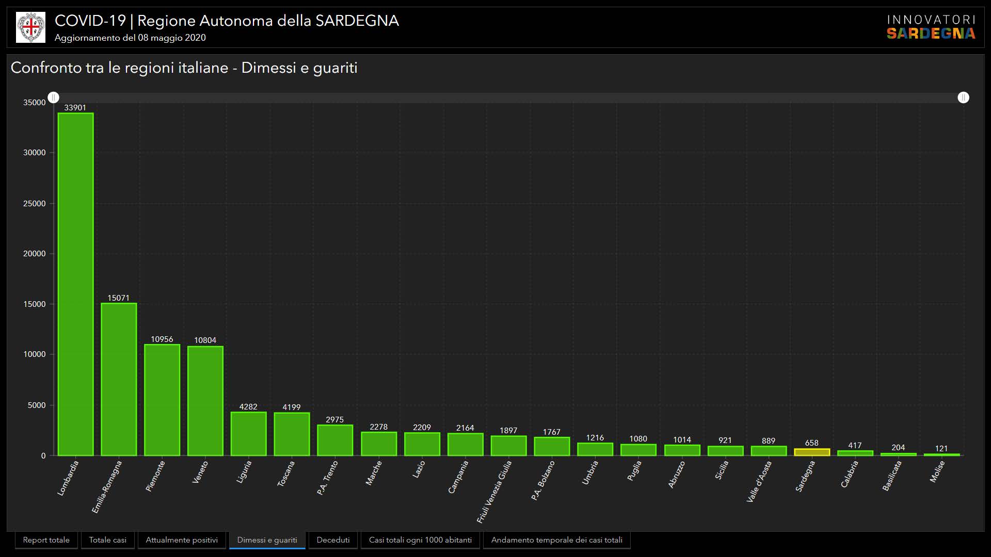Open the Report totale tab
991x557 pixels.
tap(46, 540)
